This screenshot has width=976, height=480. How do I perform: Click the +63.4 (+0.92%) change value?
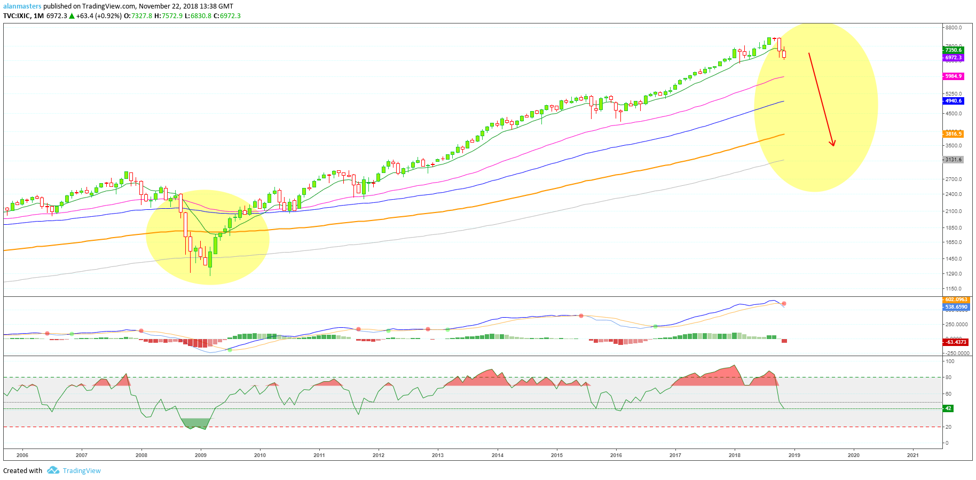[99, 16]
